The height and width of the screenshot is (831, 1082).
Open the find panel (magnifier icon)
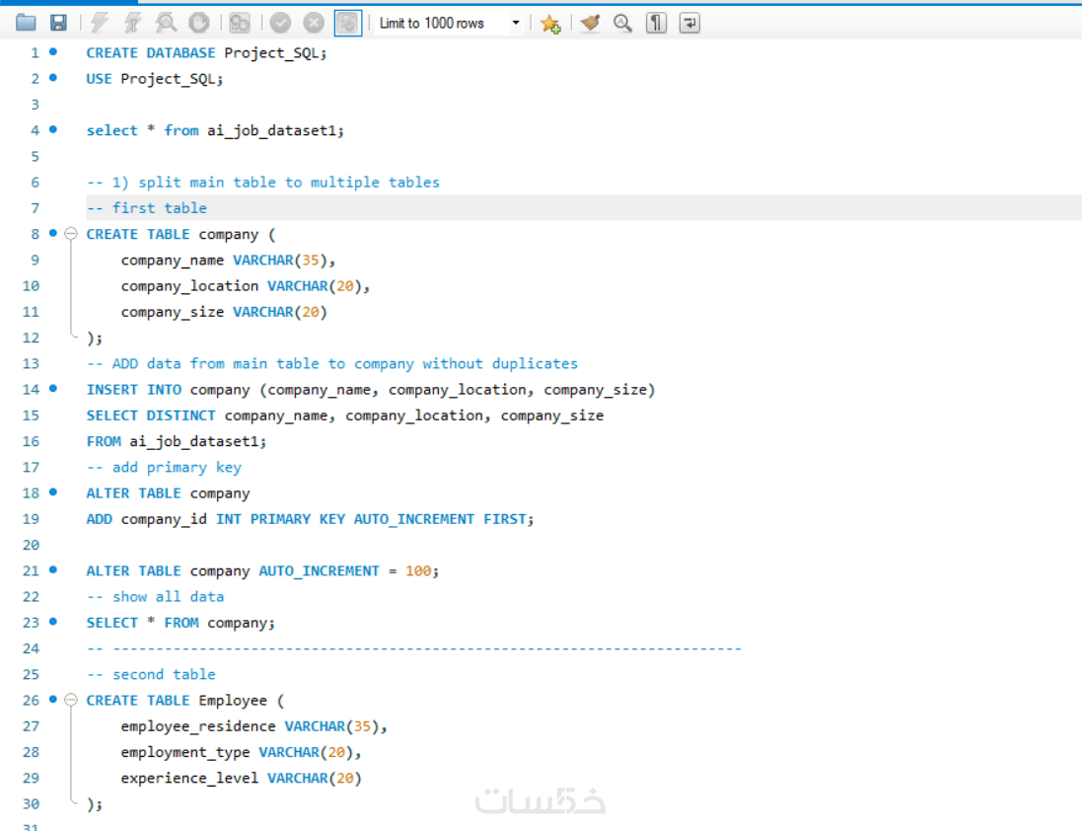point(623,23)
